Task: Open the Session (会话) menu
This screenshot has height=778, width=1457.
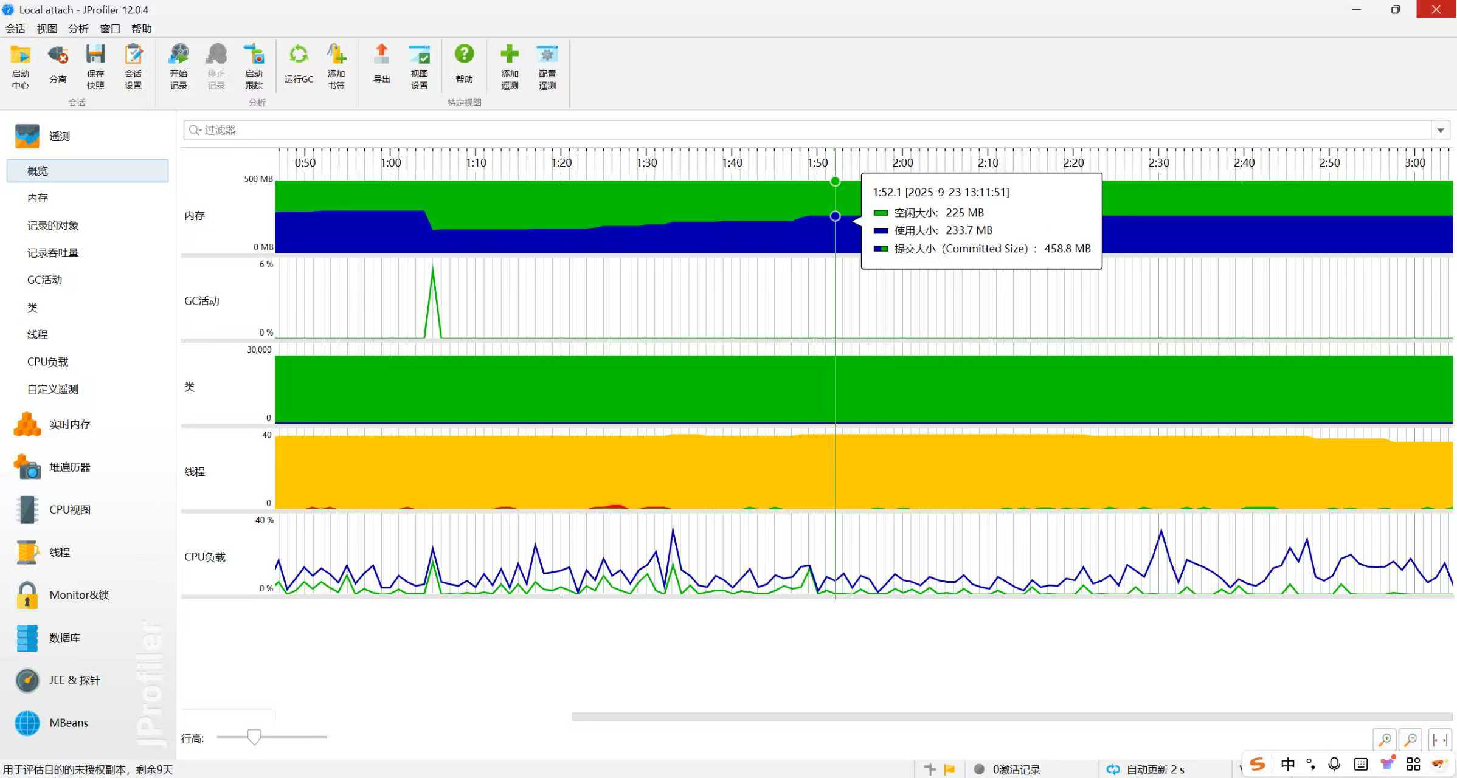Action: click(x=15, y=29)
